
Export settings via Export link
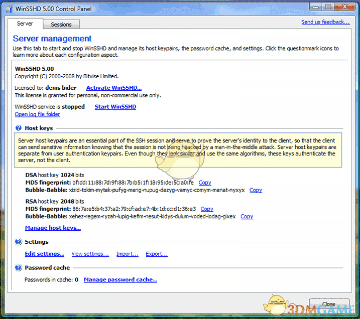157,254
